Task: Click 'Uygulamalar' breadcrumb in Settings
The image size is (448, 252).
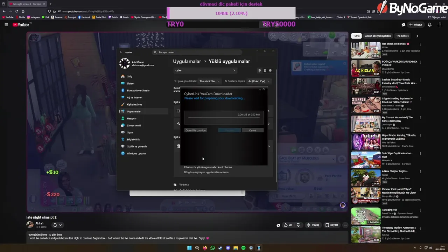Action: tap(187, 61)
